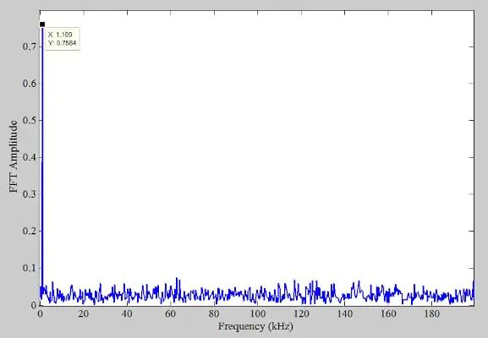Click the 140 x-axis tick label
The image size is (488, 338).
coord(344,313)
